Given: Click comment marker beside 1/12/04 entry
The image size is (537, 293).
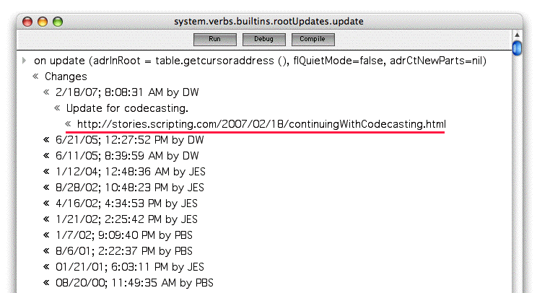Looking at the screenshot, I should tap(46, 172).
